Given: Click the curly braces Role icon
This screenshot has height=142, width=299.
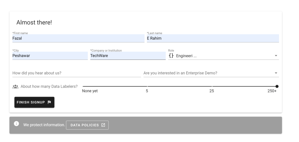Looking at the screenshot, I should coord(171,56).
